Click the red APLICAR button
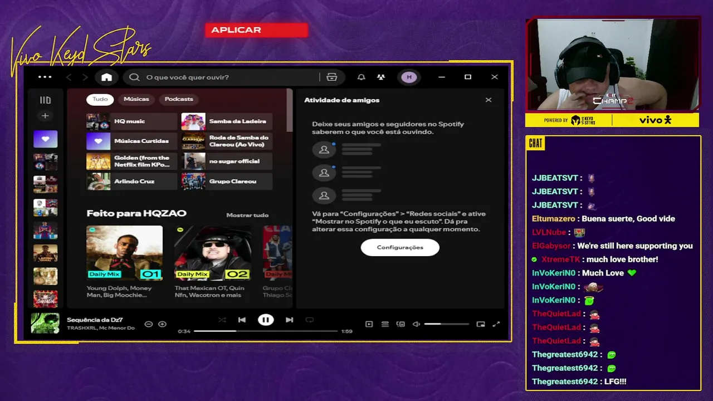713x401 pixels. pyautogui.click(x=257, y=30)
